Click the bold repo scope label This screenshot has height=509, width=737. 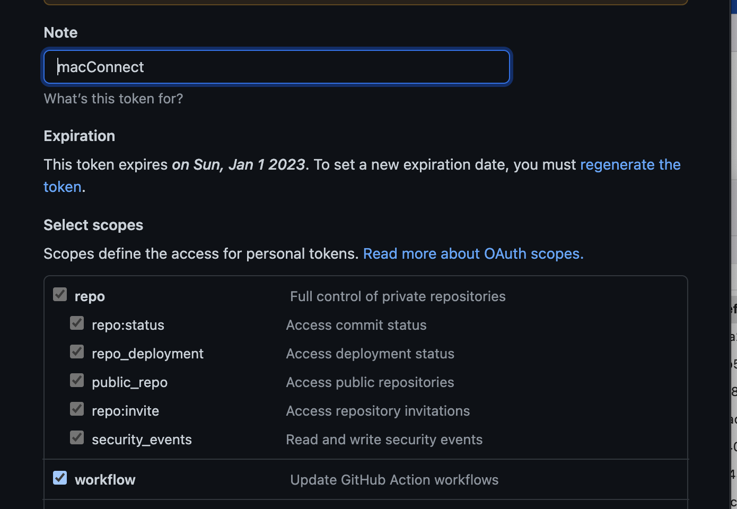[90, 296]
